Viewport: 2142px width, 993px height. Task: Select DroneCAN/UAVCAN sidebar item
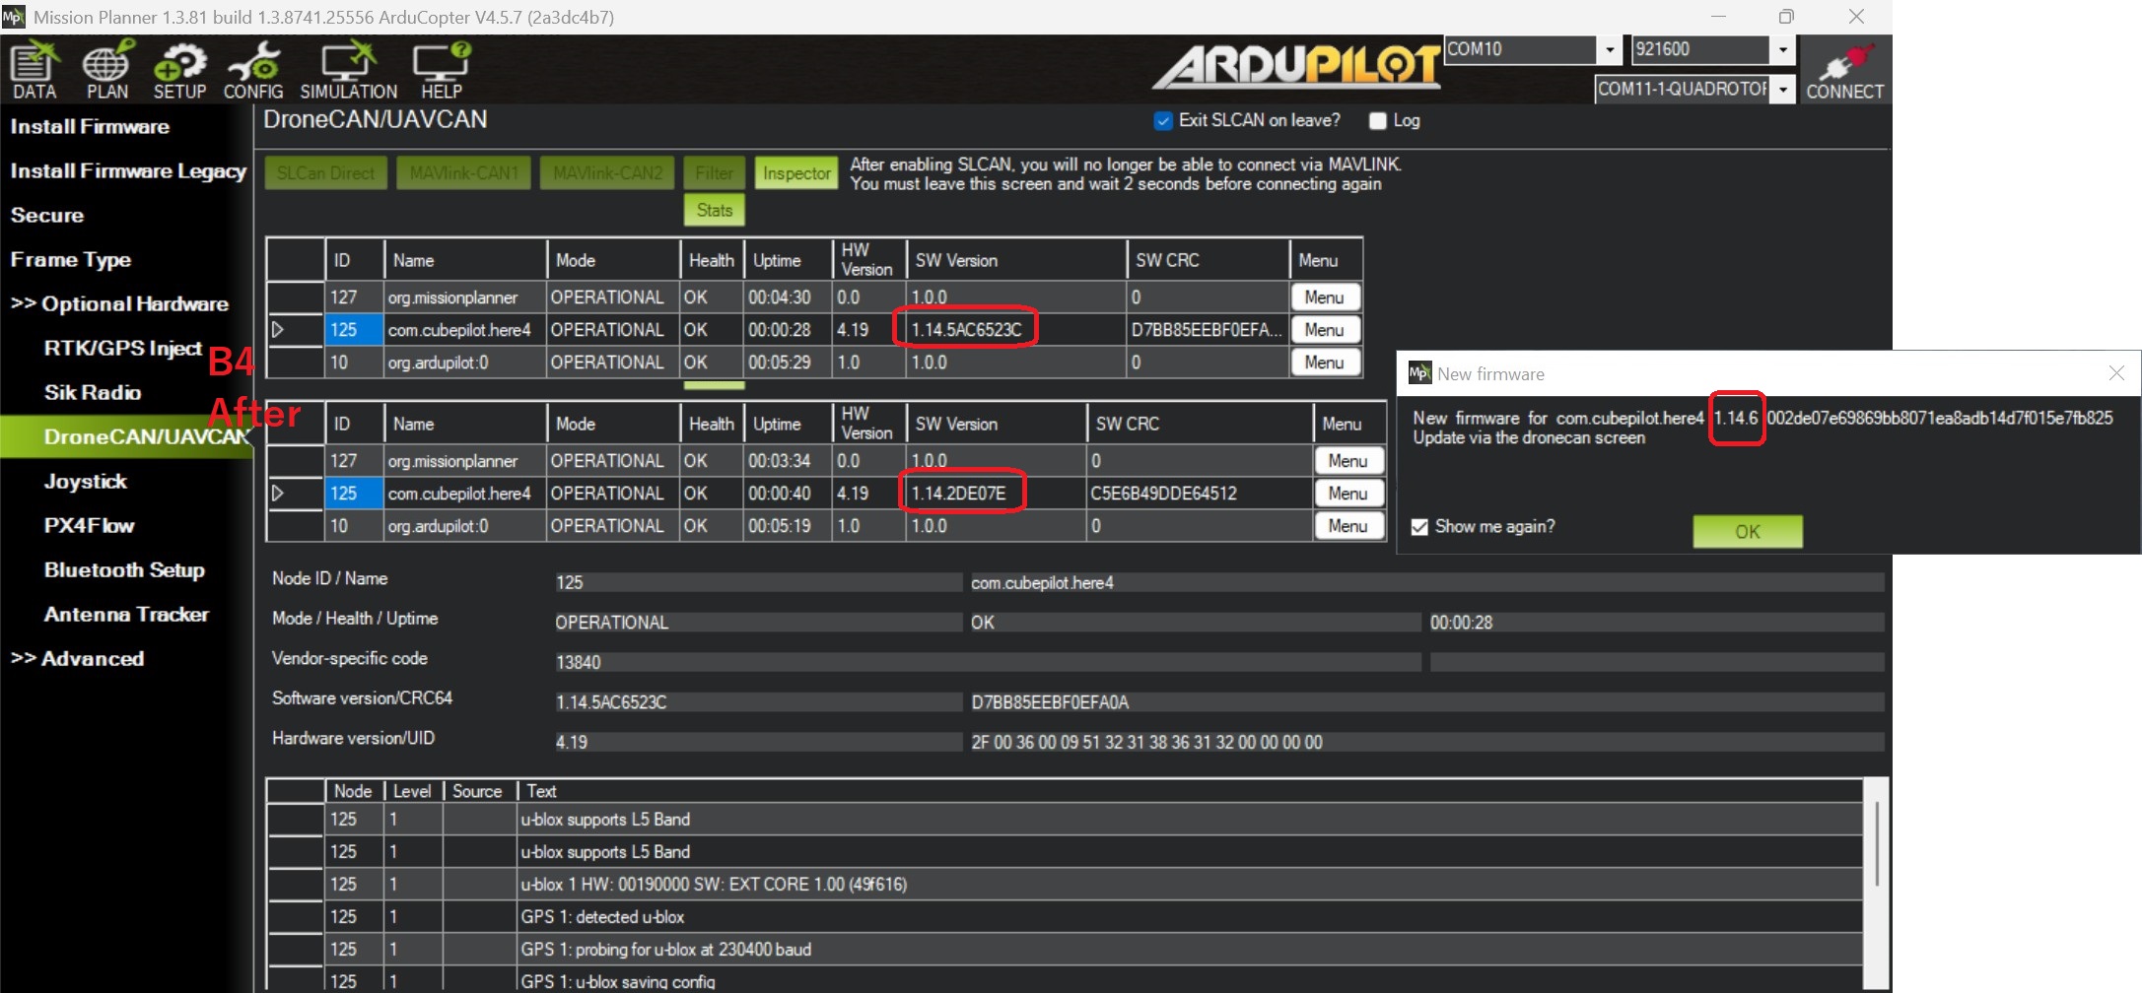[126, 436]
